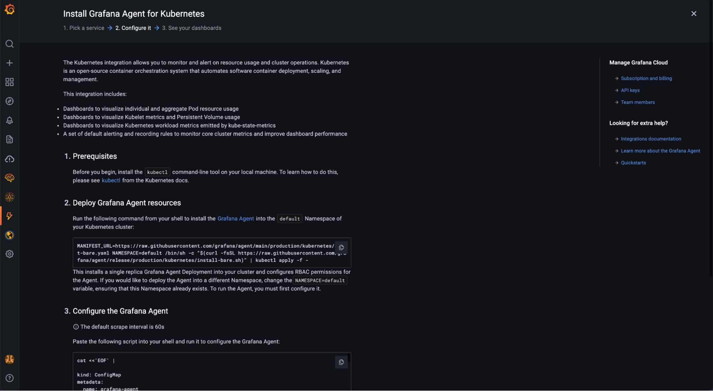Image resolution: width=713 pixels, height=391 pixels.
Task: Copy the ConfigMap script code block
Action: point(341,362)
